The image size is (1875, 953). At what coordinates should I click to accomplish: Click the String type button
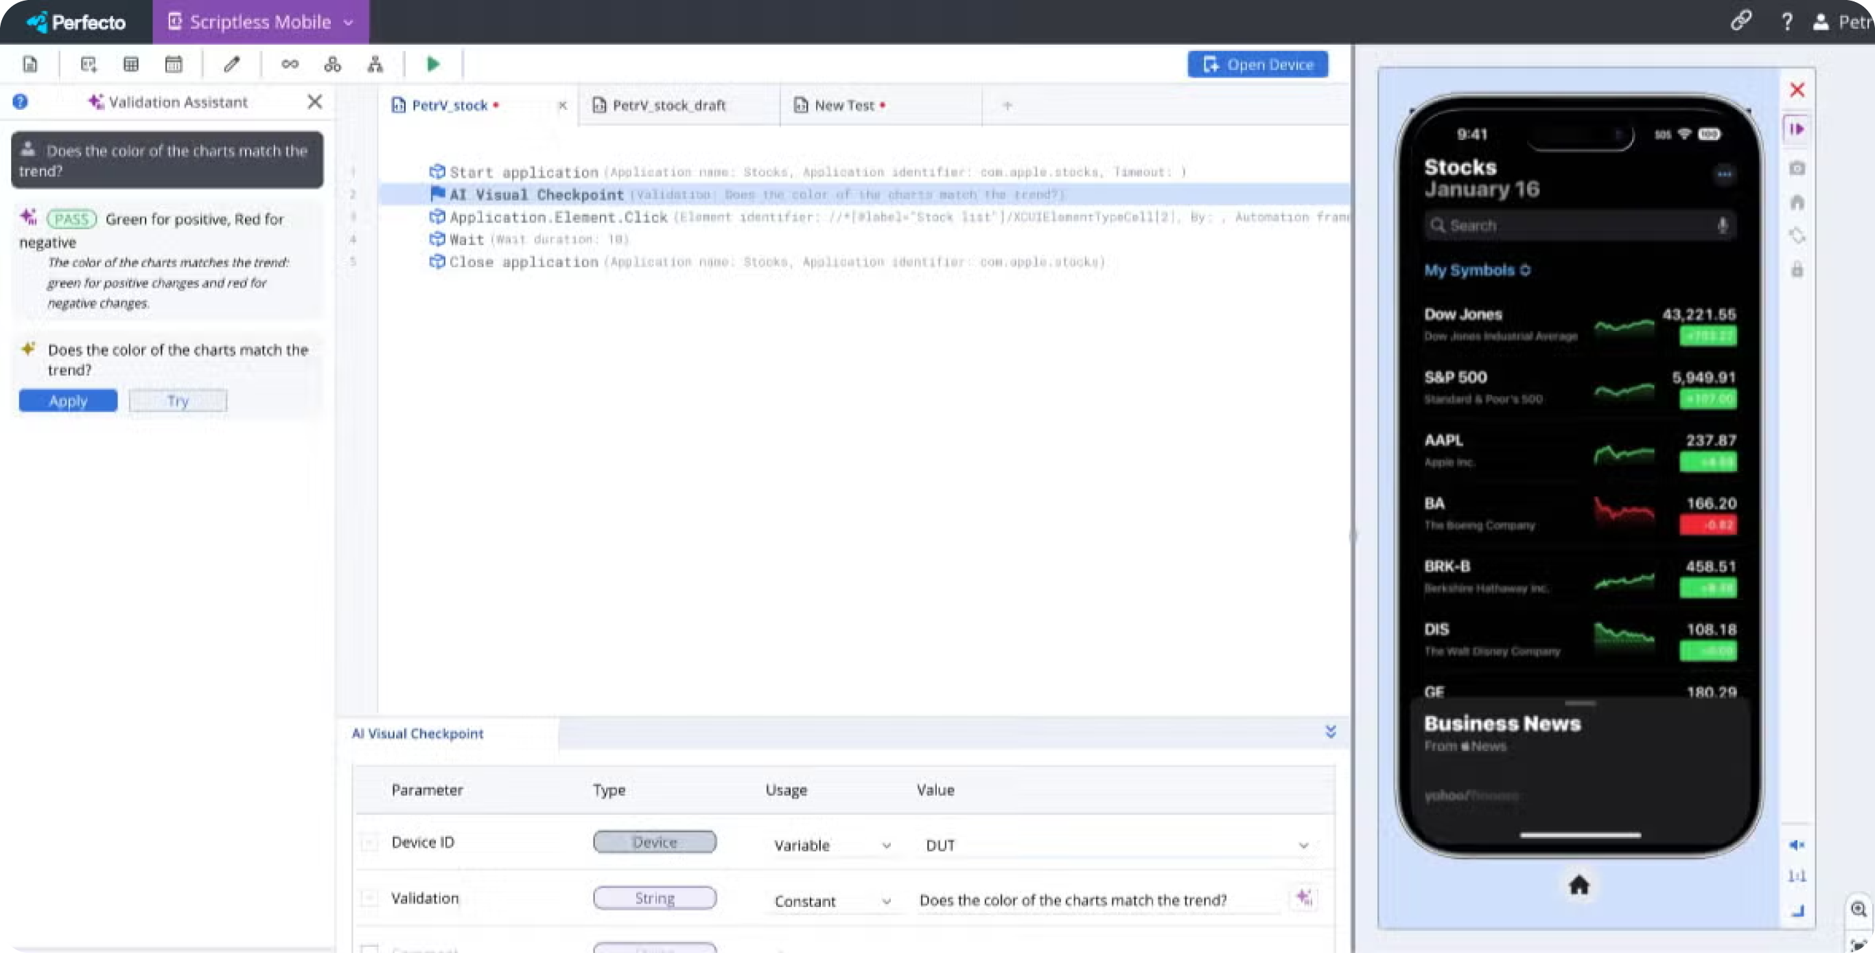click(x=654, y=898)
